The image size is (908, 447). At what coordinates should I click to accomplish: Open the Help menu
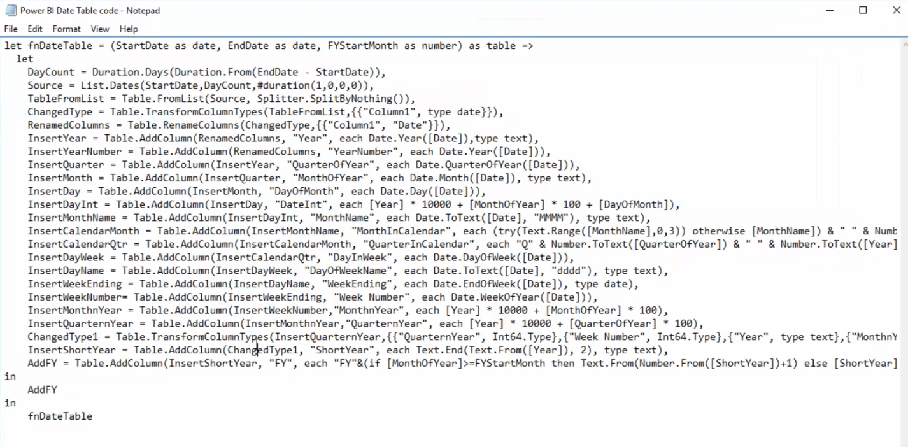(x=129, y=29)
